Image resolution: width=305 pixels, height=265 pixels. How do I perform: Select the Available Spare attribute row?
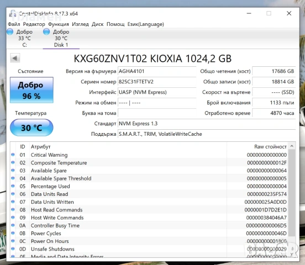tap(149, 171)
